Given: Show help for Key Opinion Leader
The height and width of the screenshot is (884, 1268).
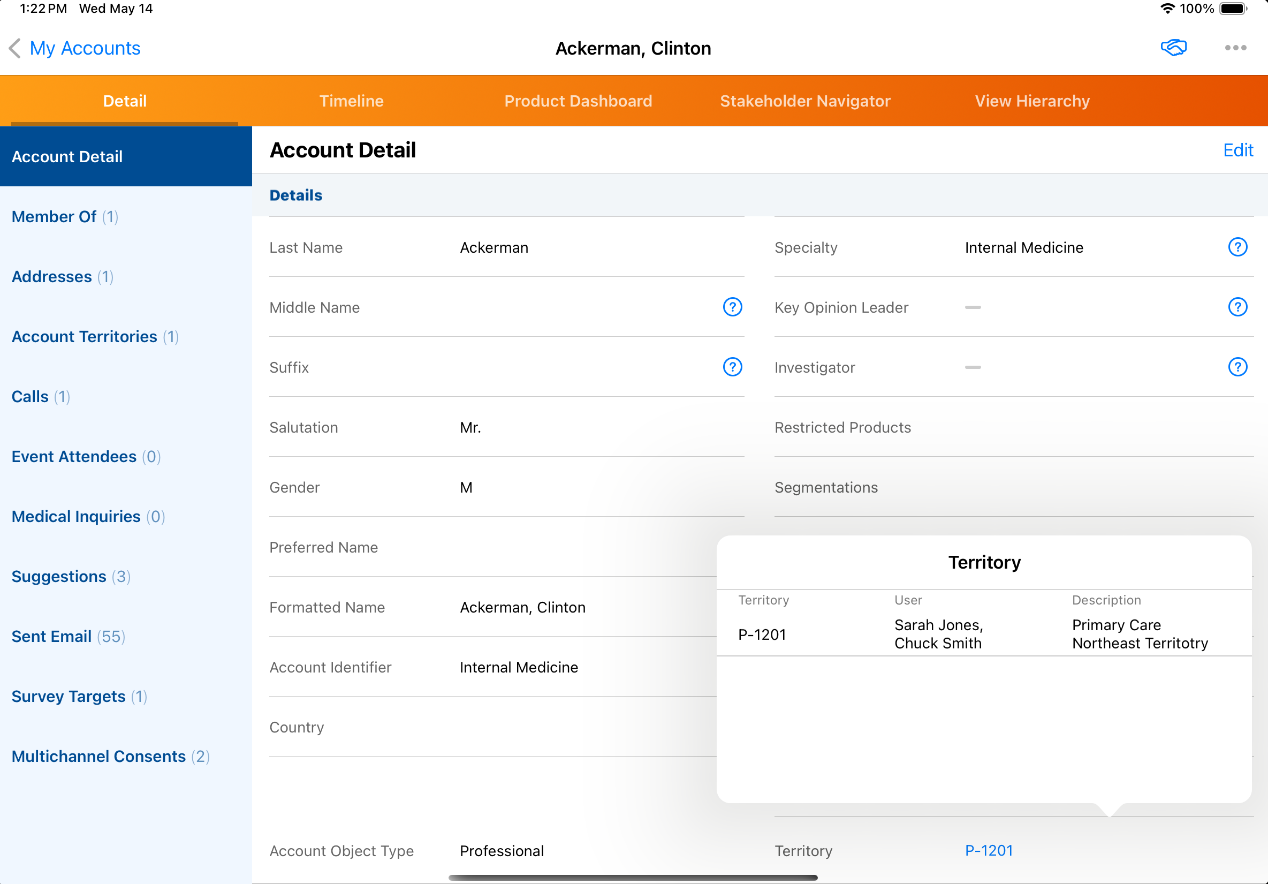Looking at the screenshot, I should tap(1237, 307).
